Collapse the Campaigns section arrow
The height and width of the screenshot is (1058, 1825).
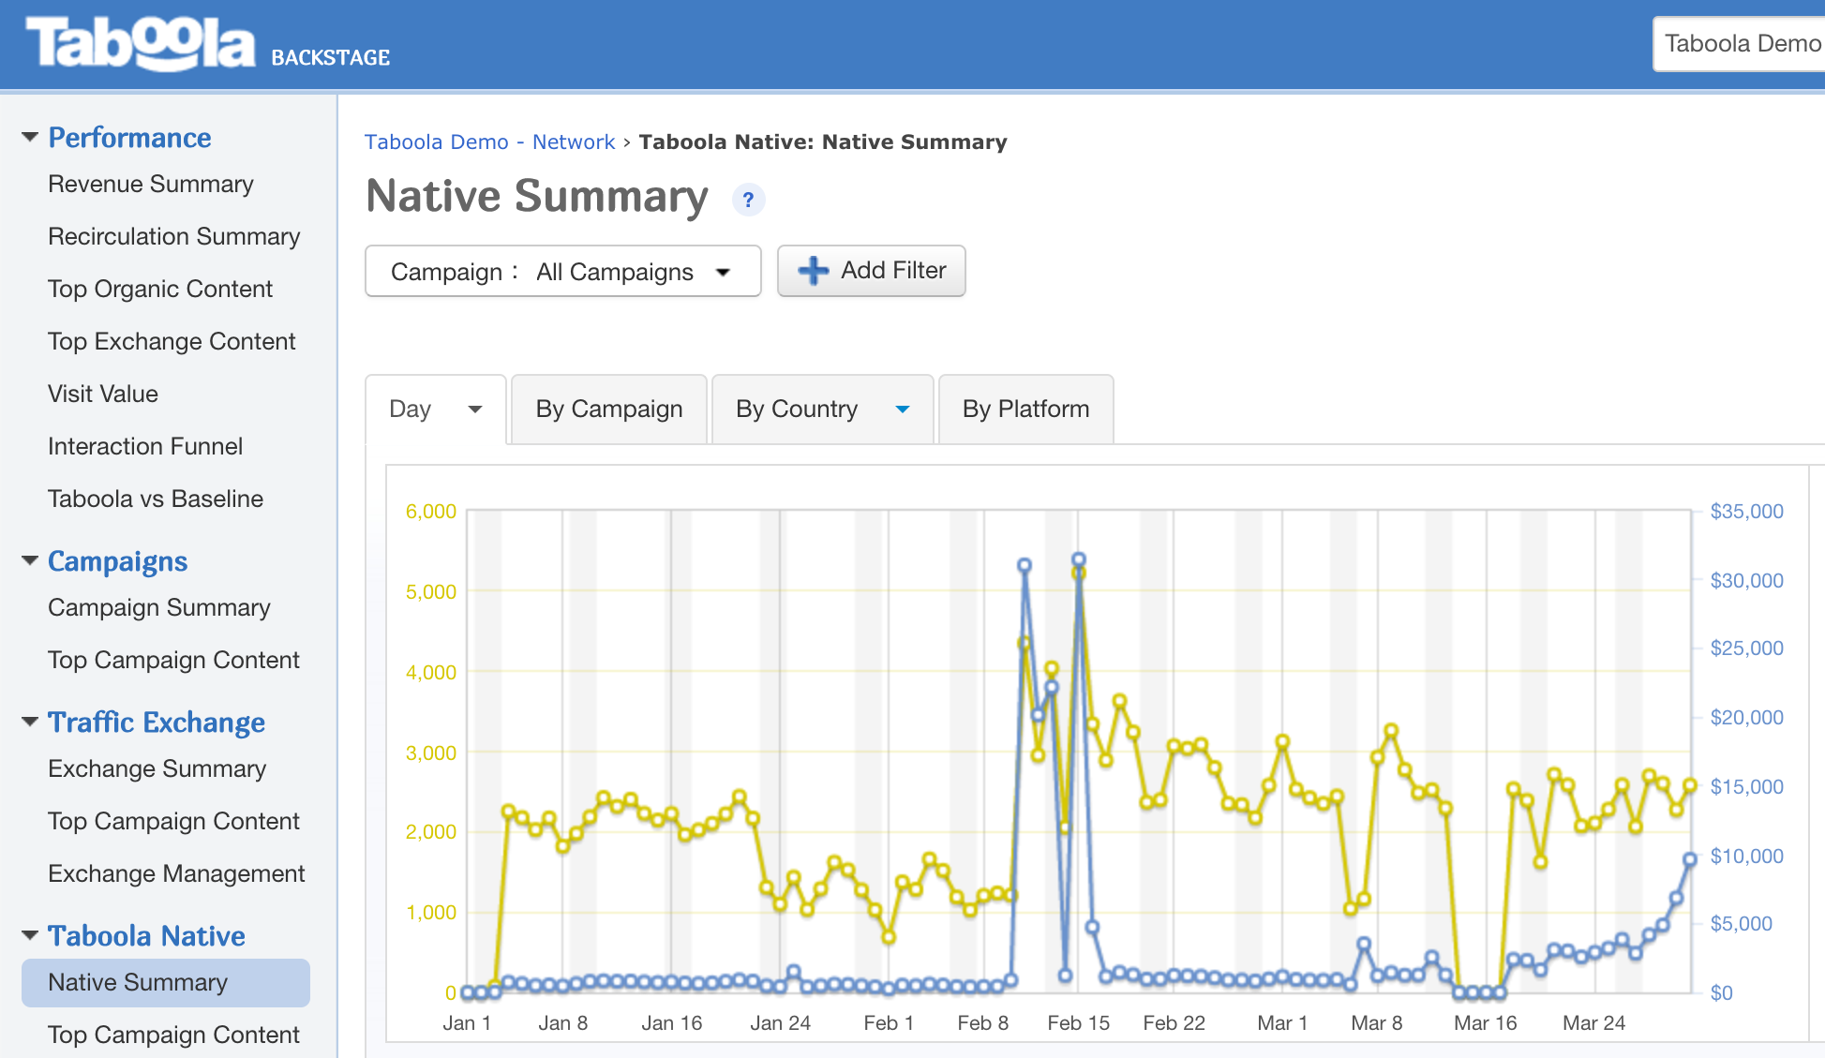click(x=30, y=561)
